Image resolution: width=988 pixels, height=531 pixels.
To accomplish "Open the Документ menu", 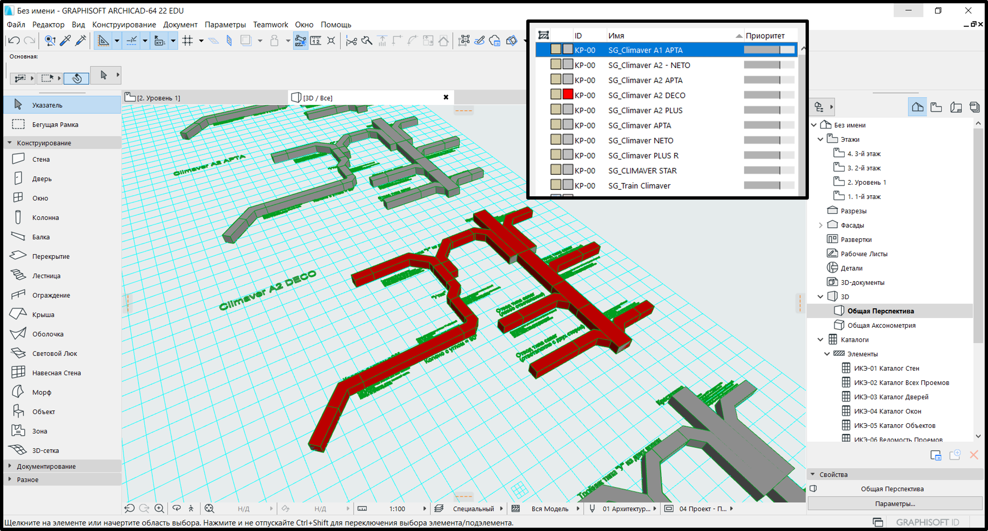I will 180,25.
